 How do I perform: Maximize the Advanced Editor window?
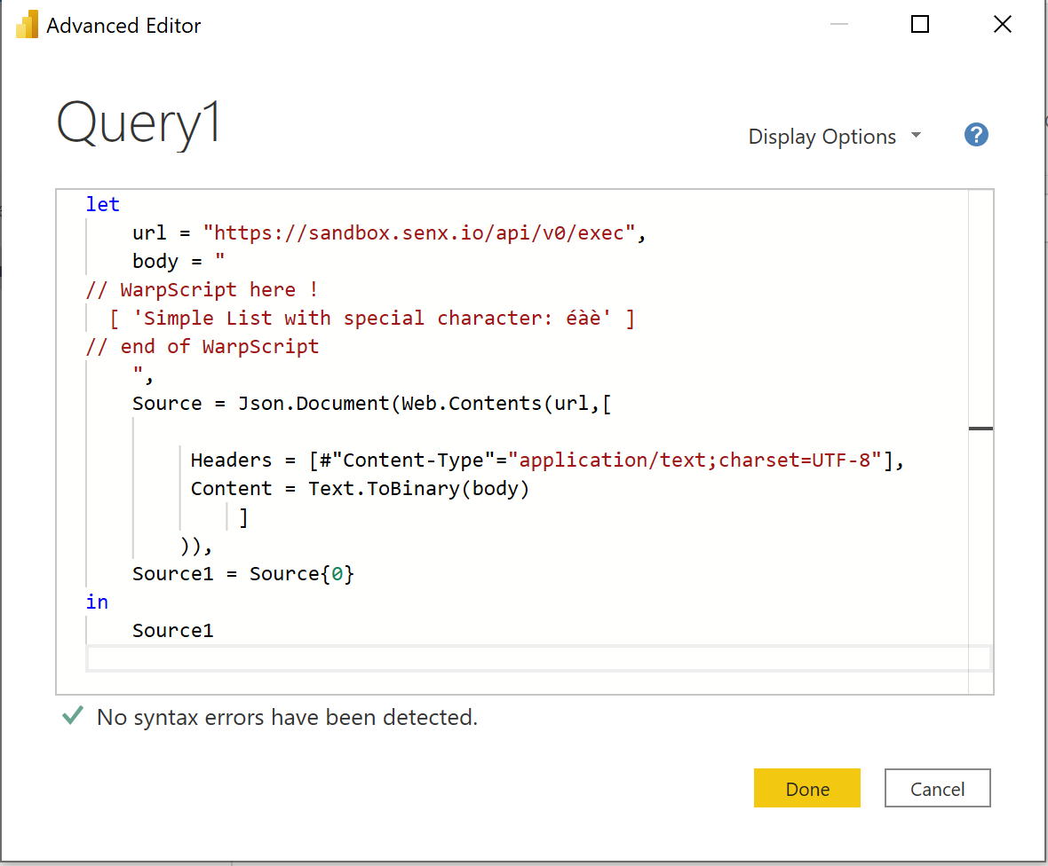919,24
